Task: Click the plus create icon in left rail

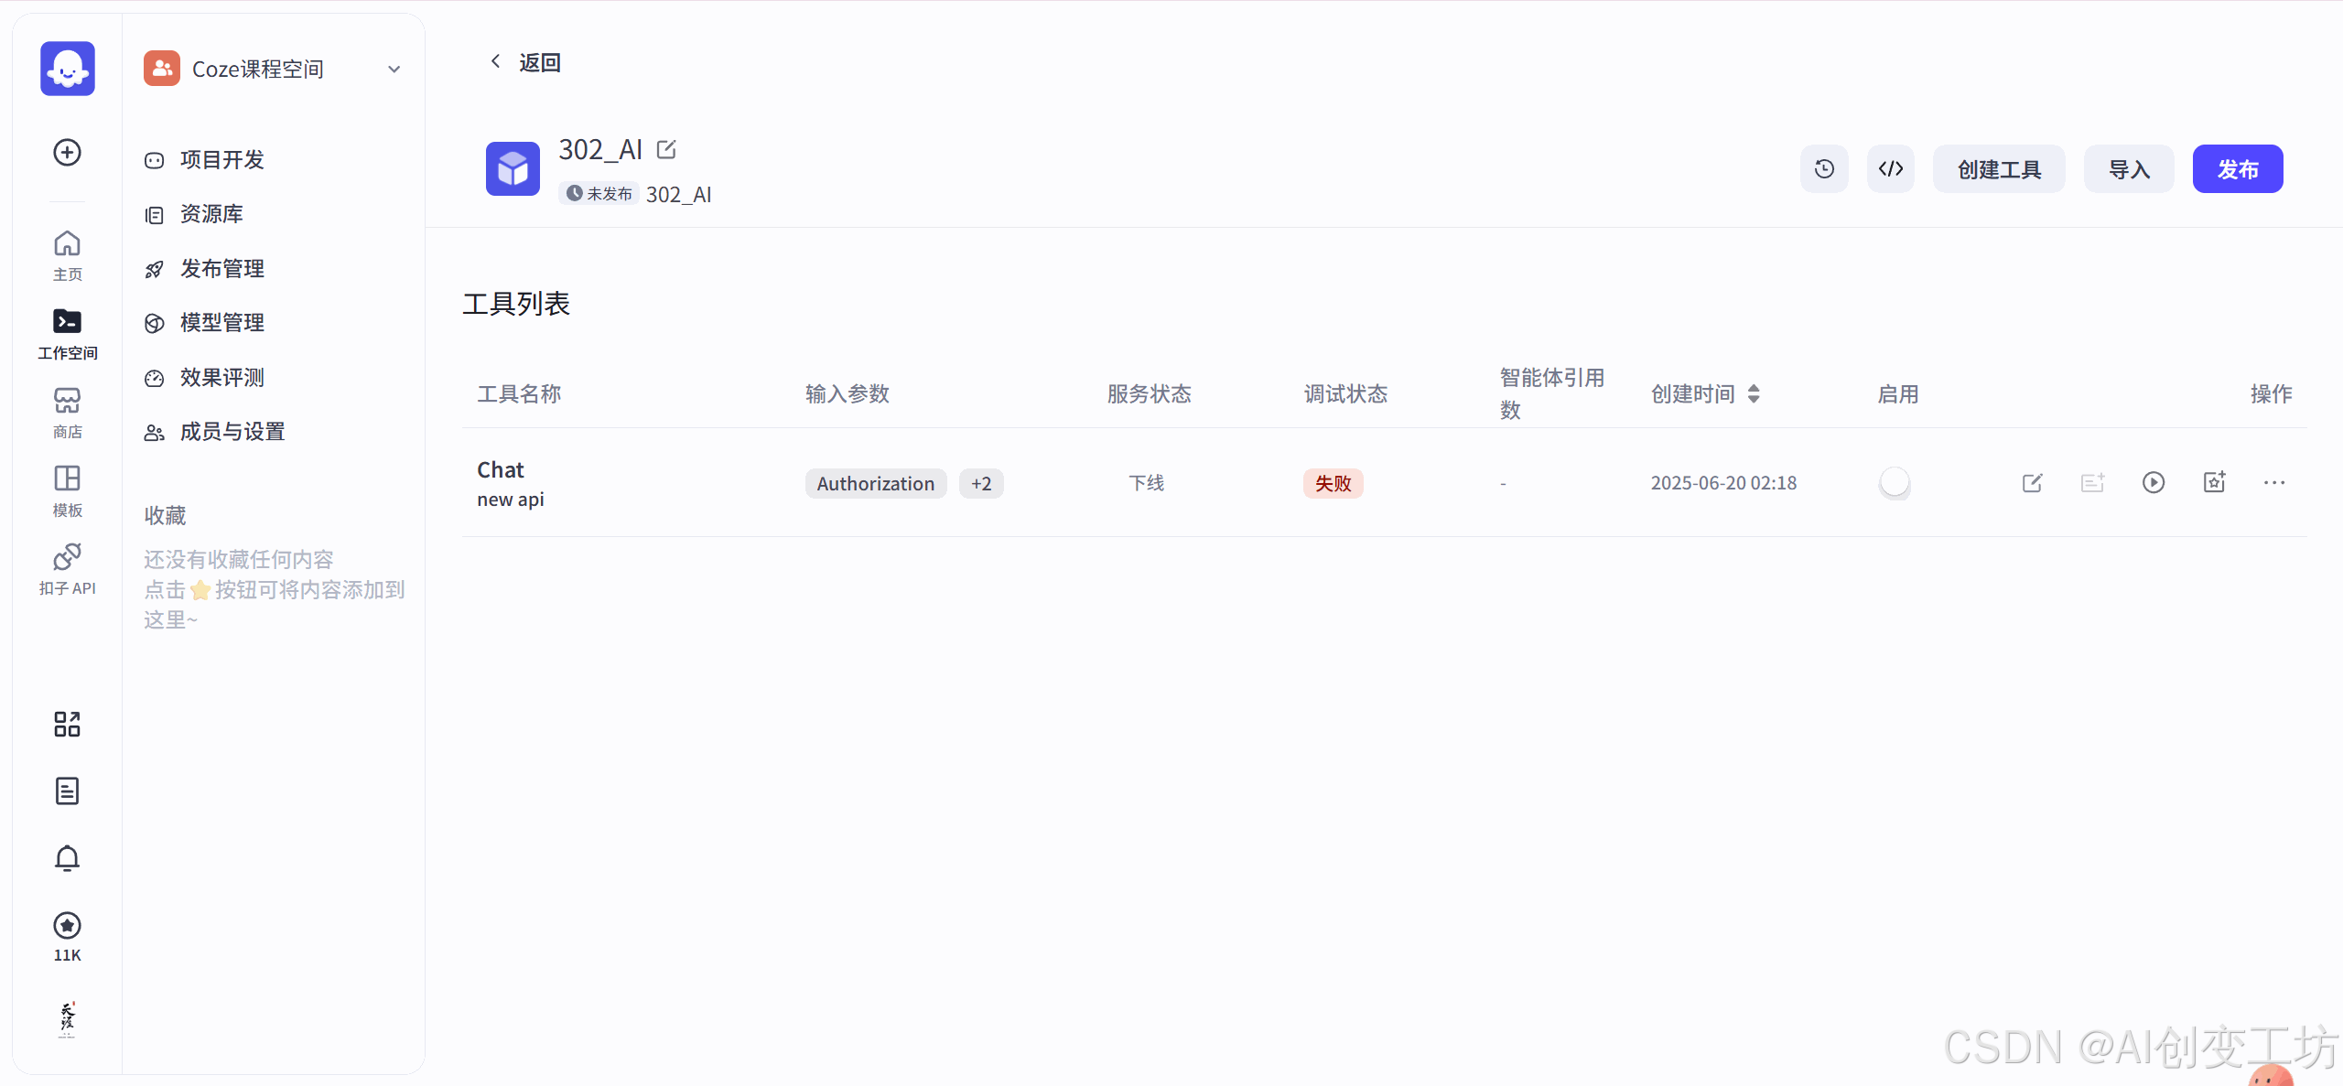Action: pos(67,152)
